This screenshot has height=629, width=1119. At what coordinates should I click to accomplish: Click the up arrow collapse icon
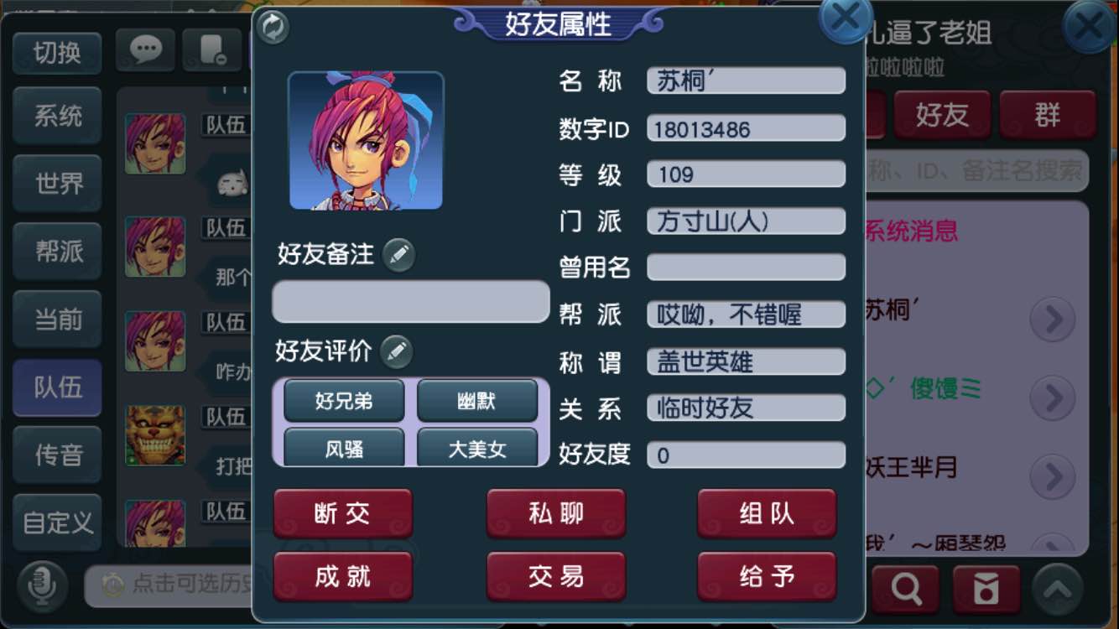coord(1057,590)
